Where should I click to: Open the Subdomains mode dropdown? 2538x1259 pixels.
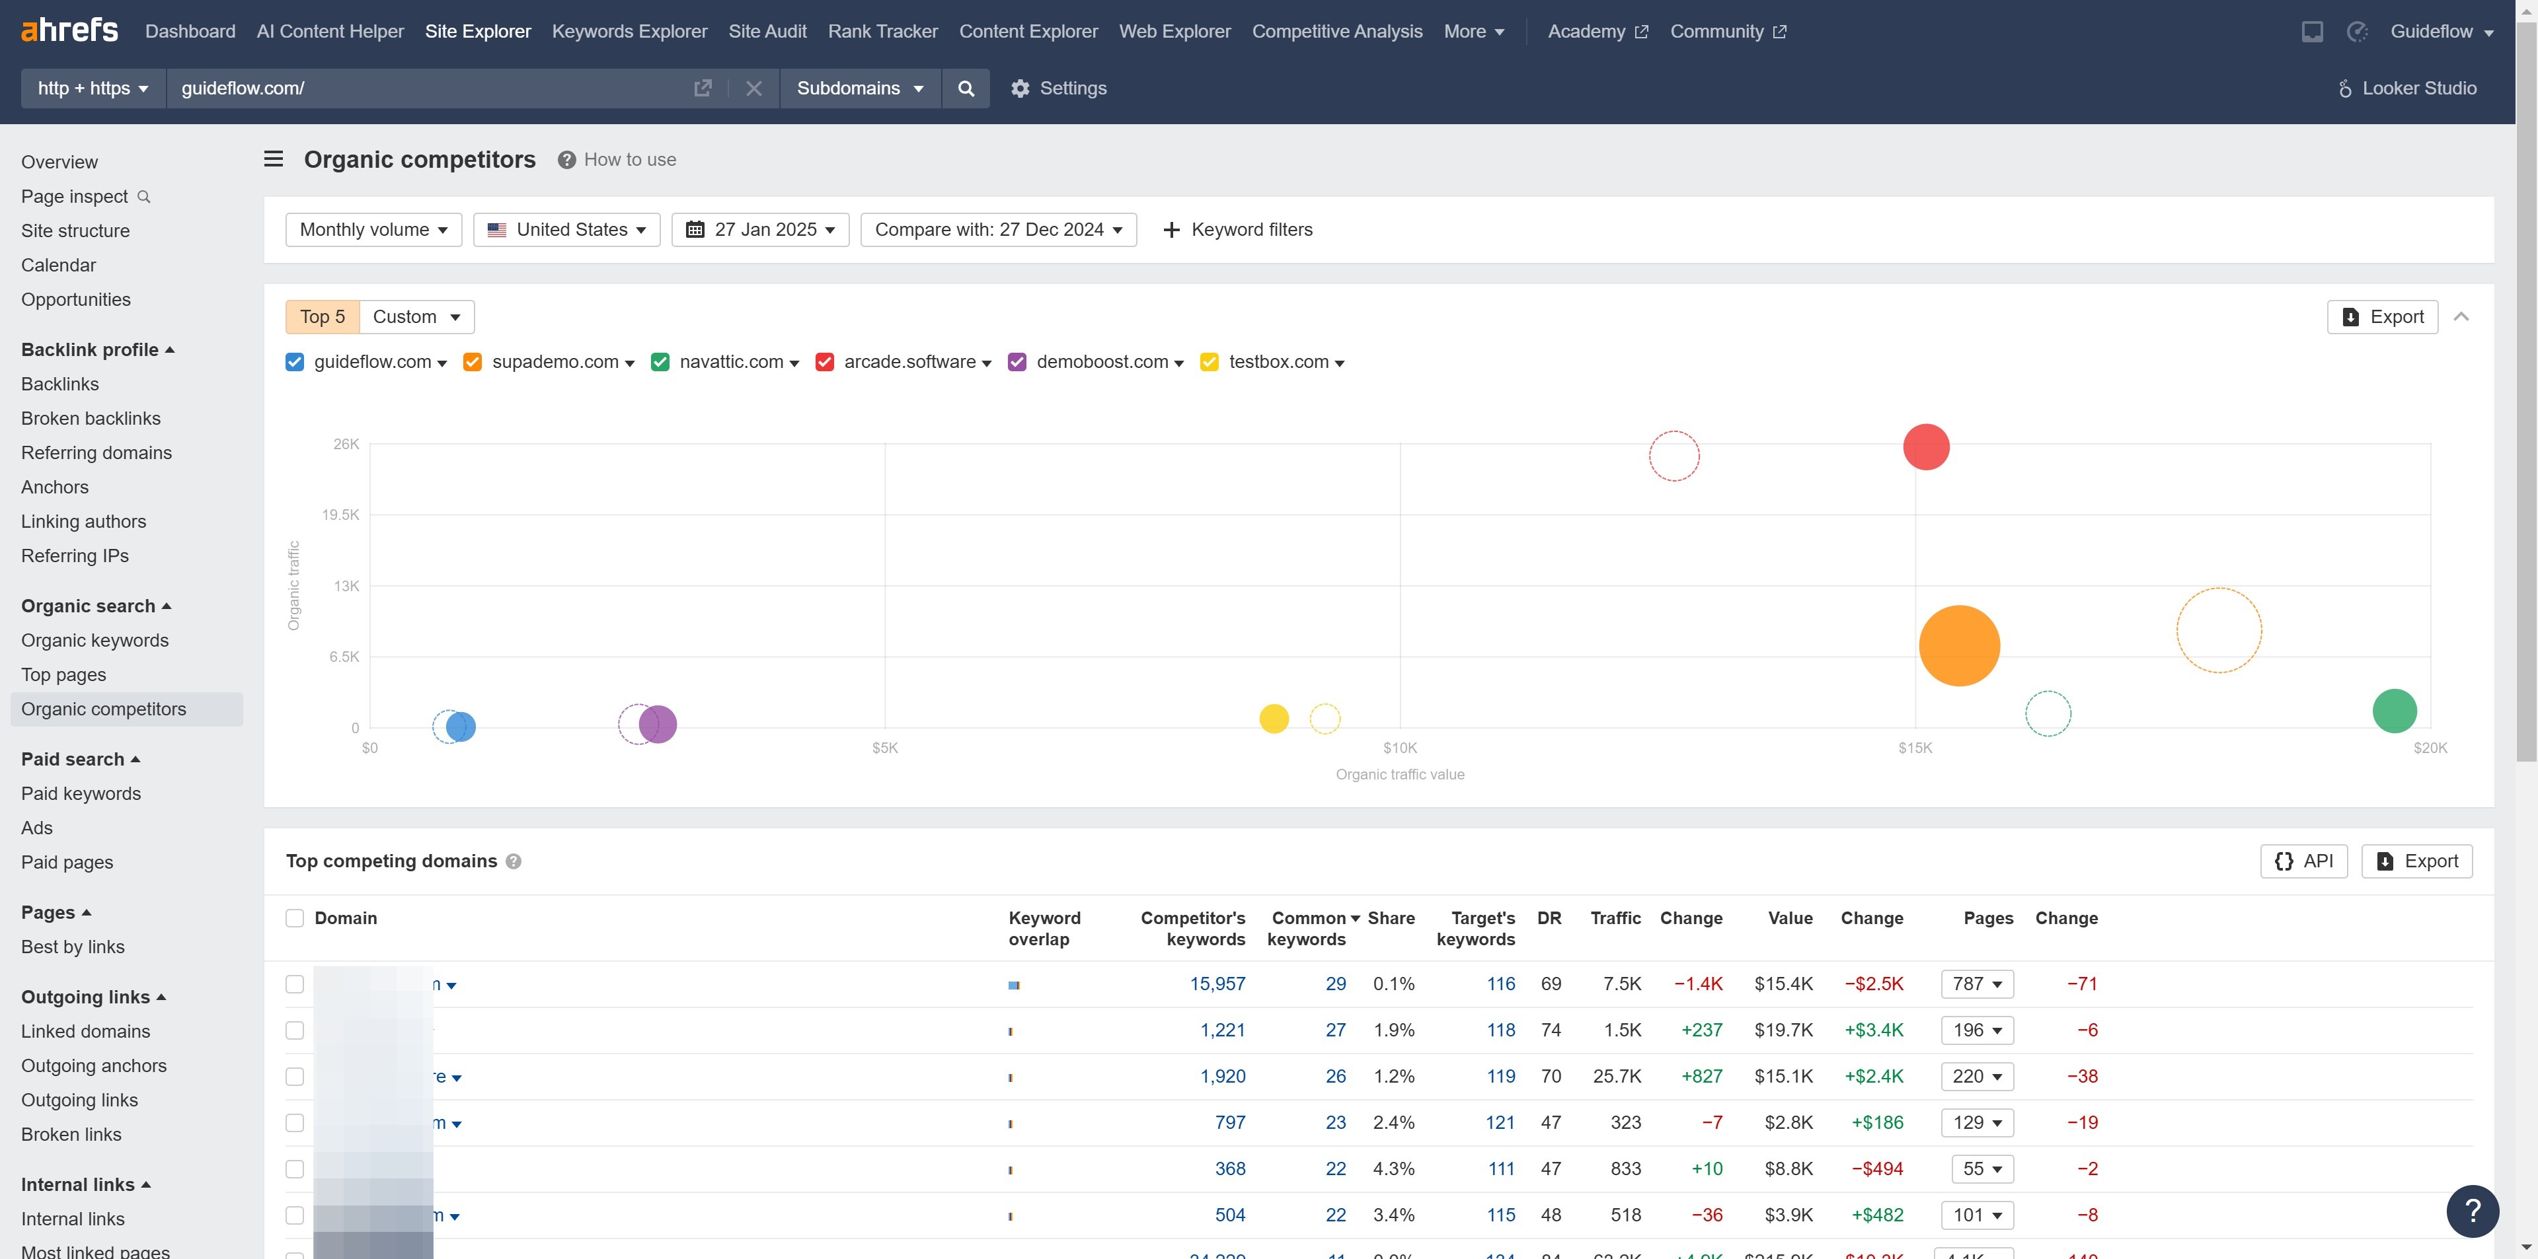point(859,89)
